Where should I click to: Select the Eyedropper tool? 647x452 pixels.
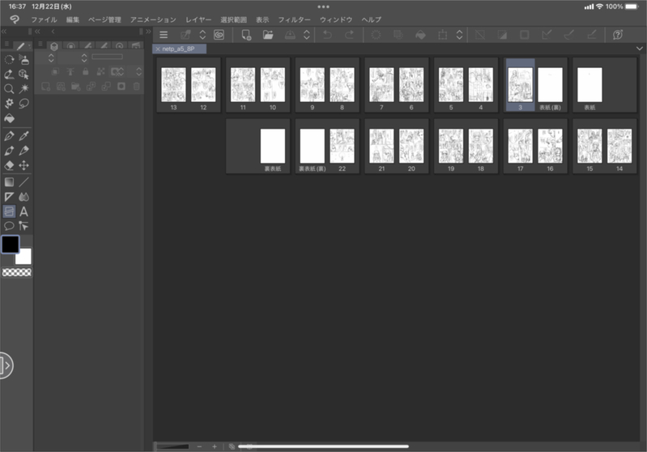click(x=23, y=135)
